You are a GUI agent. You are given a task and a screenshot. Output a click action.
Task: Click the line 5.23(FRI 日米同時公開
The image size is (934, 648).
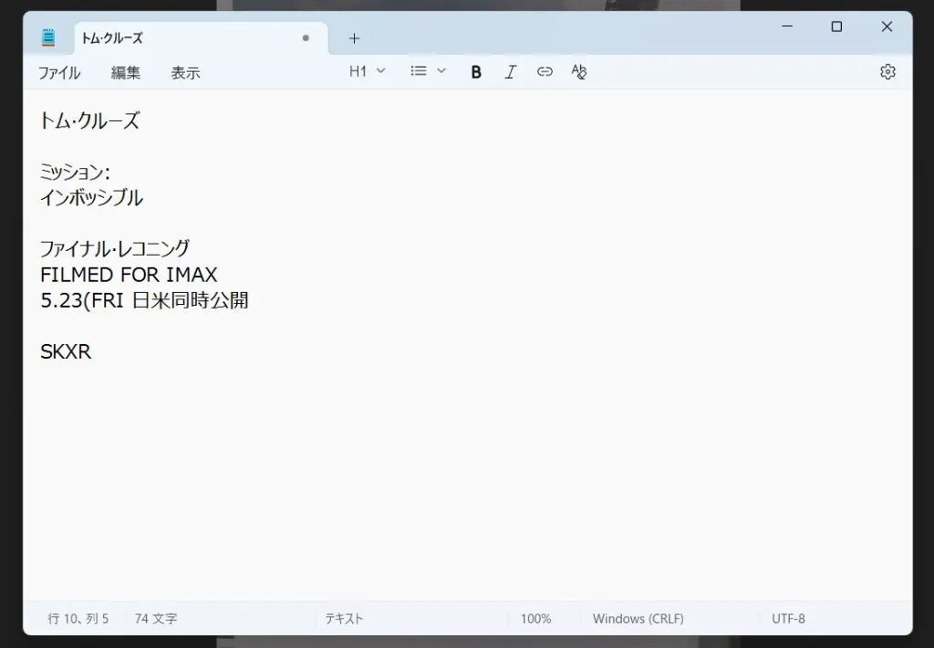pos(144,300)
